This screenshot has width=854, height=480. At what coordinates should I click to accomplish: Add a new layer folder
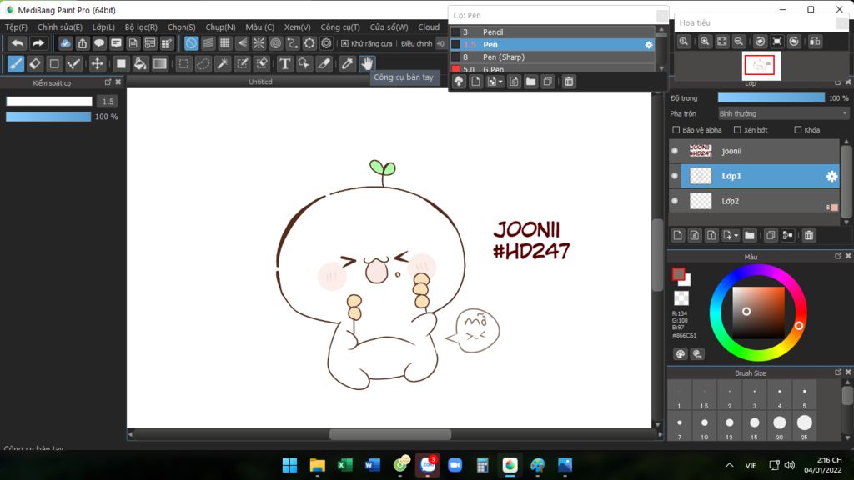(x=750, y=235)
